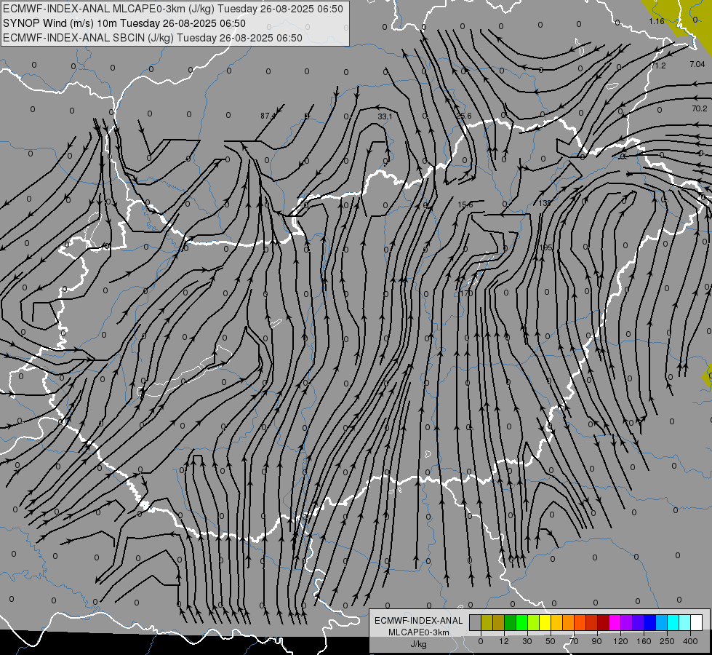712x655 pixels.
Task: Click the J/kg unit label in legend
Action: tap(419, 644)
